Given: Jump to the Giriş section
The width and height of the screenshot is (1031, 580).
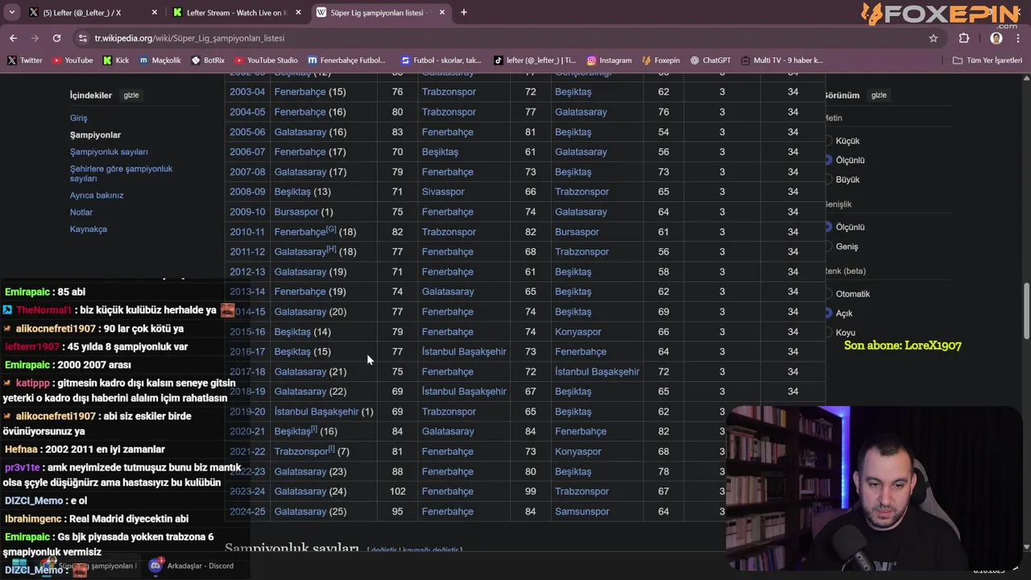Looking at the screenshot, I should click(x=78, y=118).
